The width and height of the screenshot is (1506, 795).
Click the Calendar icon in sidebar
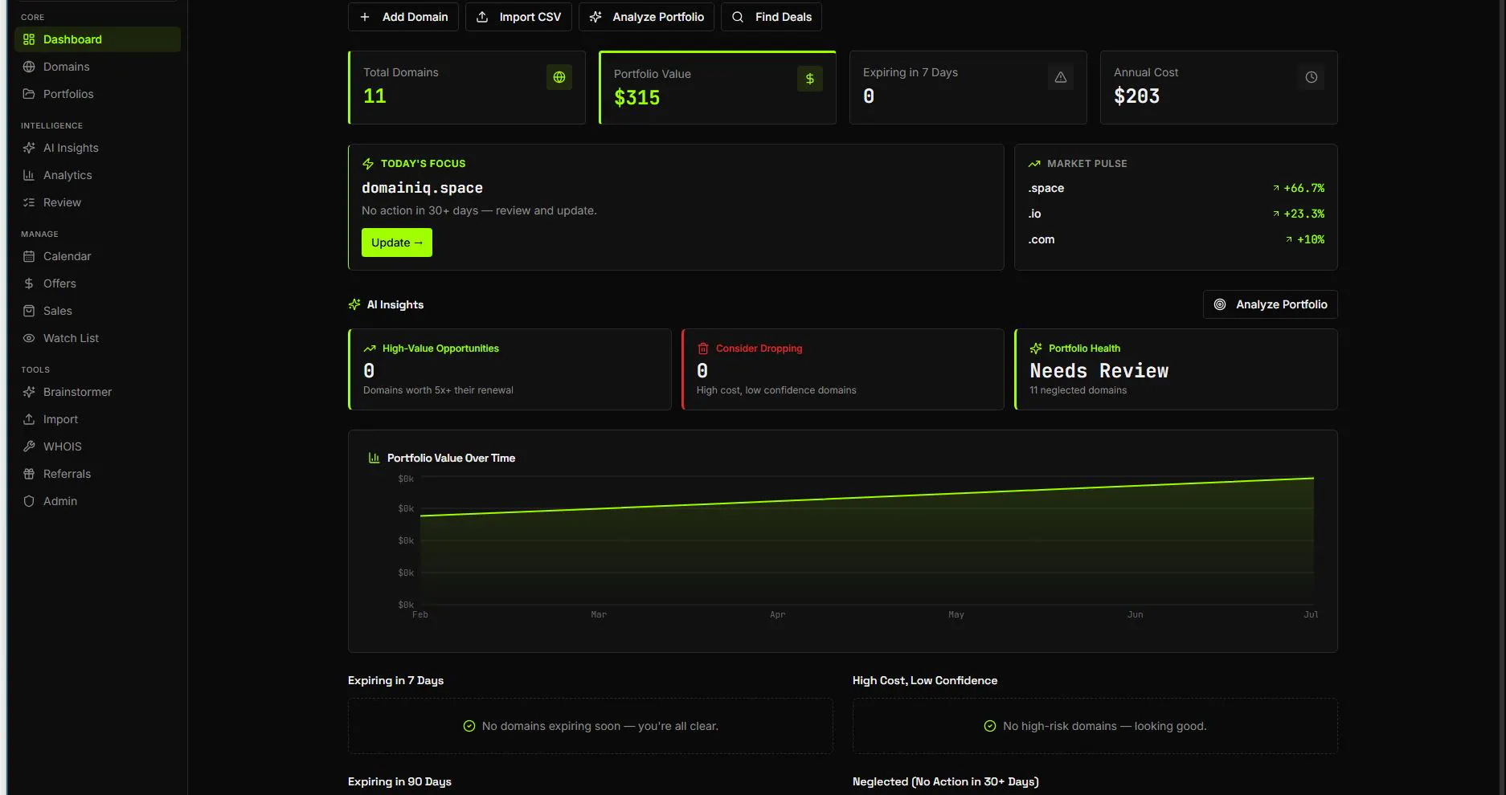pos(29,256)
